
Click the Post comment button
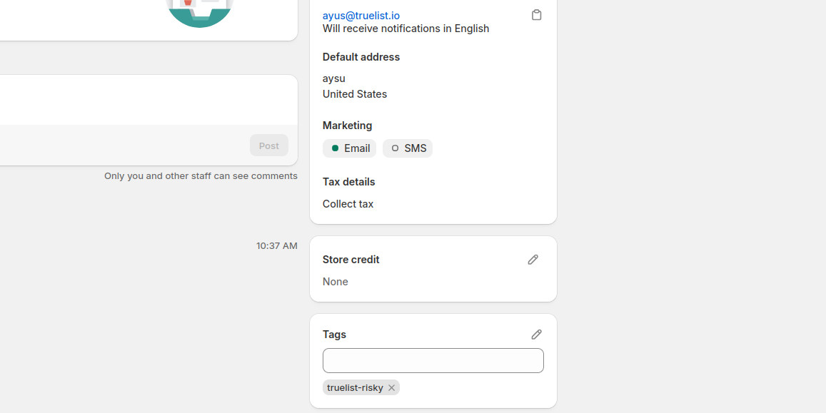268,146
